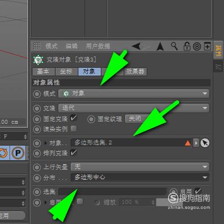The image size is (224, 224).
Task: Expand the 对象 field disclosure triangle
Action: coord(46,143)
